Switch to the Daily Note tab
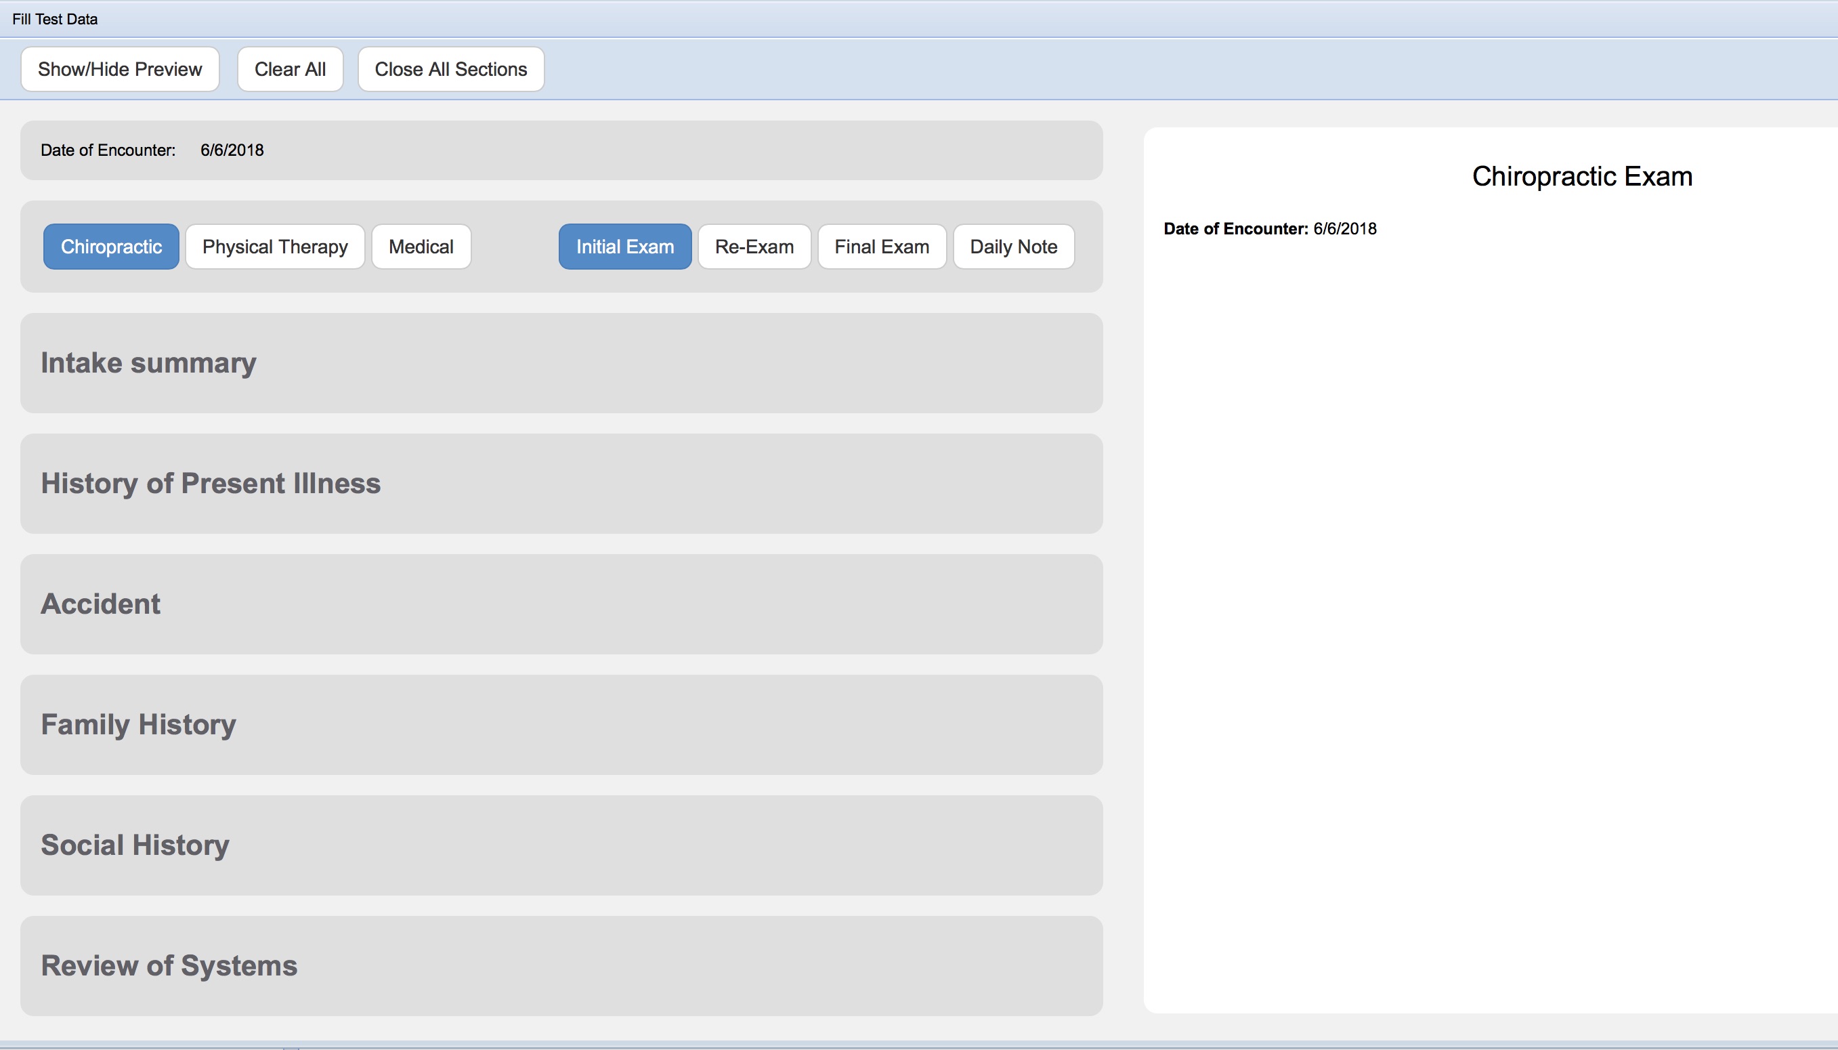 click(1012, 247)
